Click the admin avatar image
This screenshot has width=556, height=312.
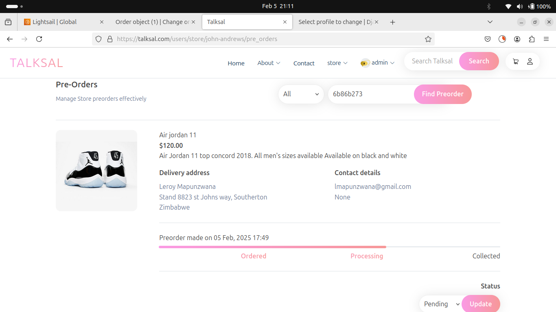365,63
